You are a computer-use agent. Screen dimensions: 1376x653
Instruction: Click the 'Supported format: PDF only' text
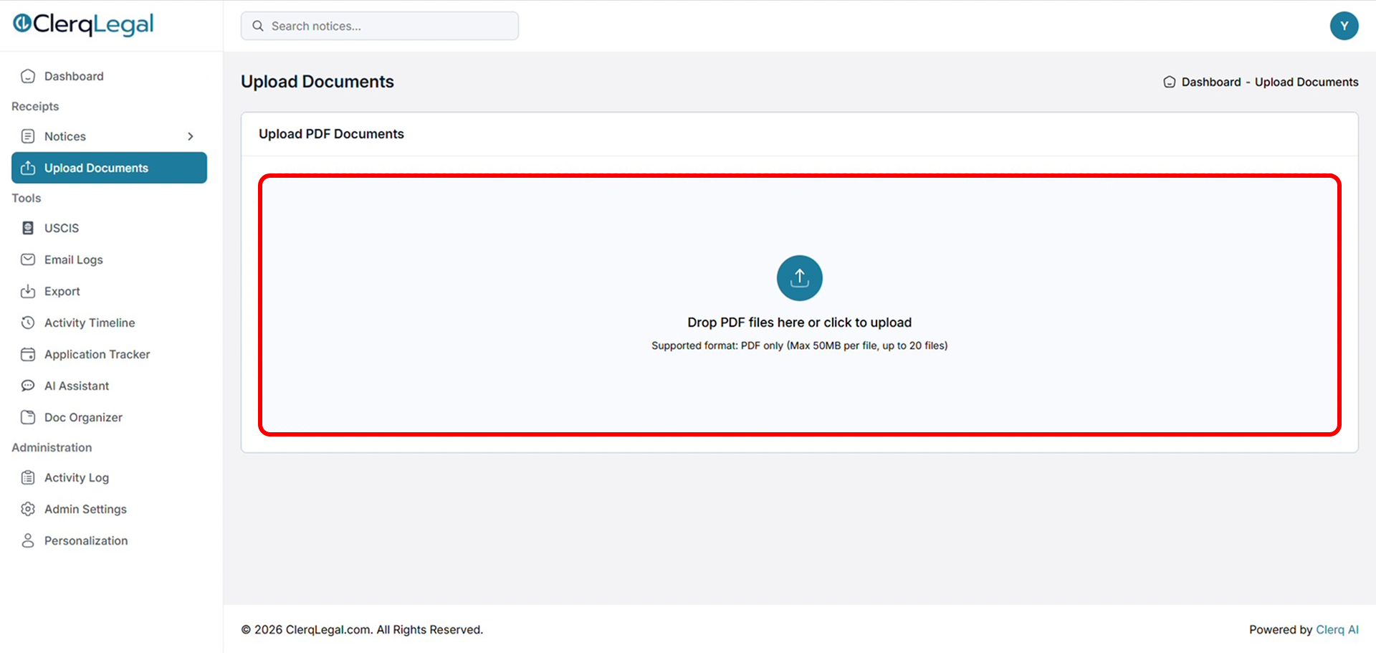pyautogui.click(x=799, y=345)
